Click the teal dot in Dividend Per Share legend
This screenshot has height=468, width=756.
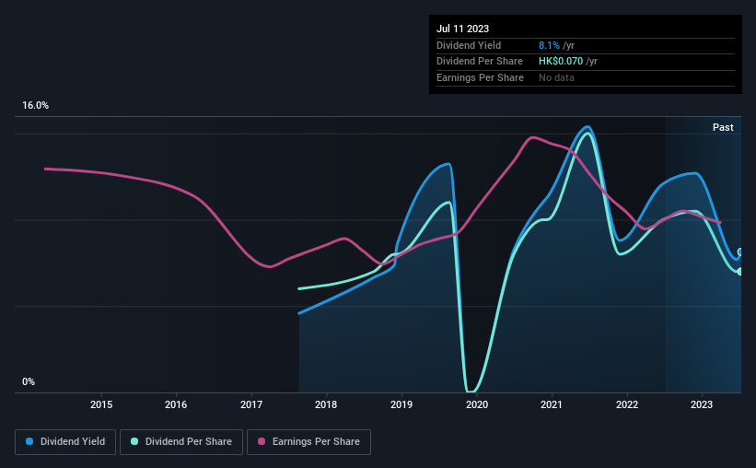tap(134, 441)
